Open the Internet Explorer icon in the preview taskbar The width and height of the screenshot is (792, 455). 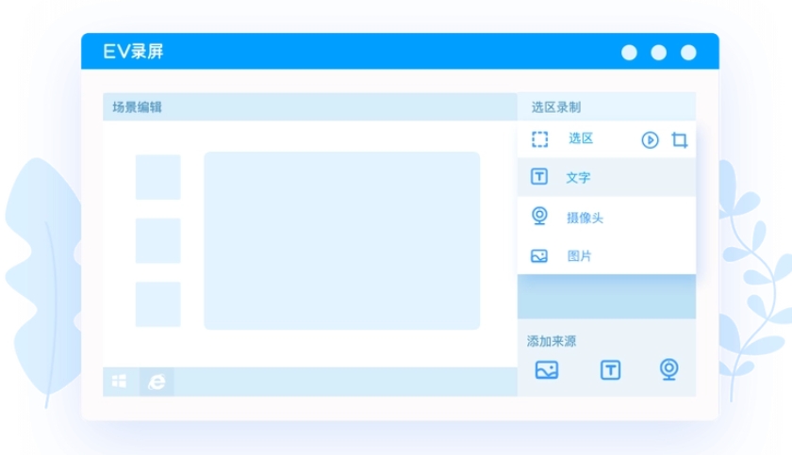(157, 382)
